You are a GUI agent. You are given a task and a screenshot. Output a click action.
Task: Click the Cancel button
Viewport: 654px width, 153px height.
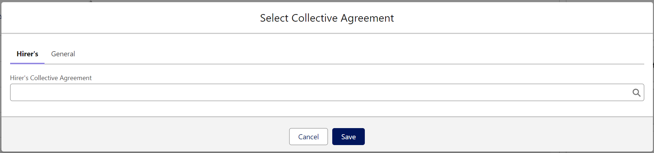click(308, 137)
